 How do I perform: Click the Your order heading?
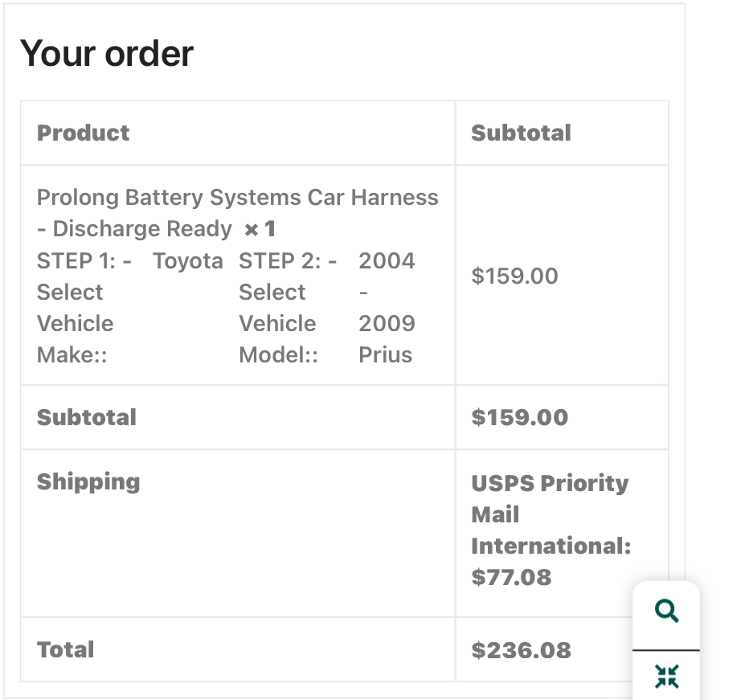[x=106, y=53]
